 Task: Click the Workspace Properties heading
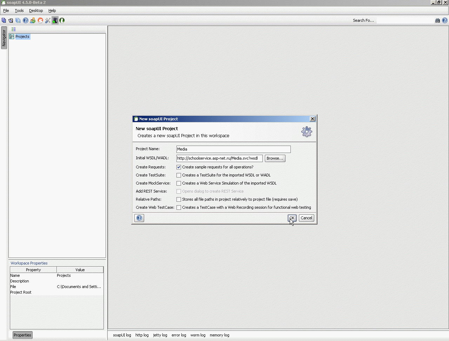(29, 263)
